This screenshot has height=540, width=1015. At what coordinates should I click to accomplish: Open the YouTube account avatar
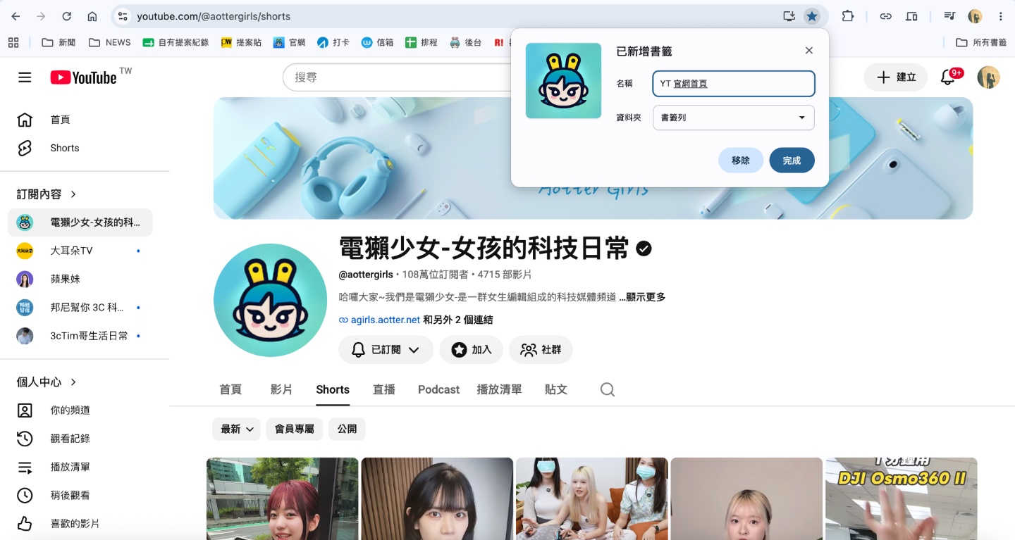(x=989, y=77)
